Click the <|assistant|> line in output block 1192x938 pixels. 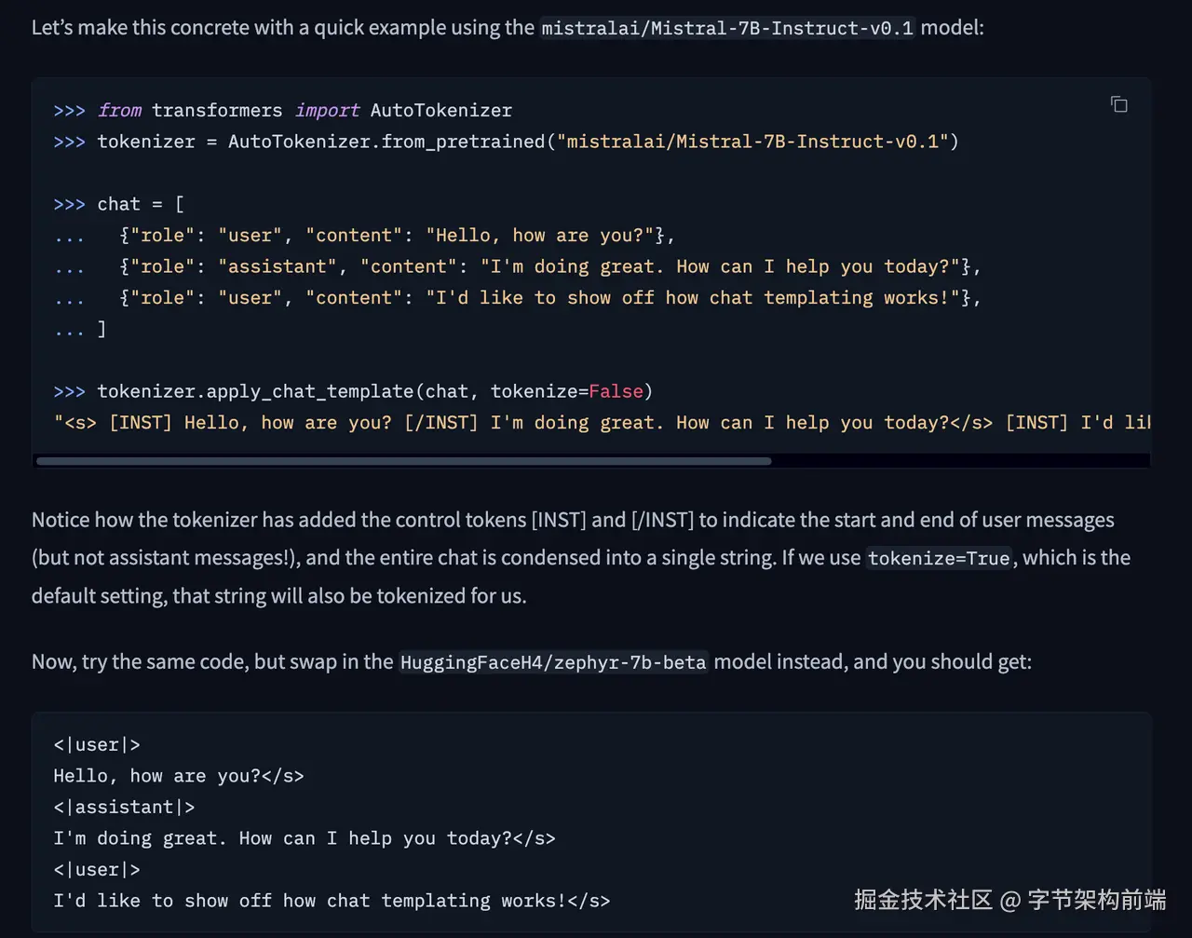[124, 808]
